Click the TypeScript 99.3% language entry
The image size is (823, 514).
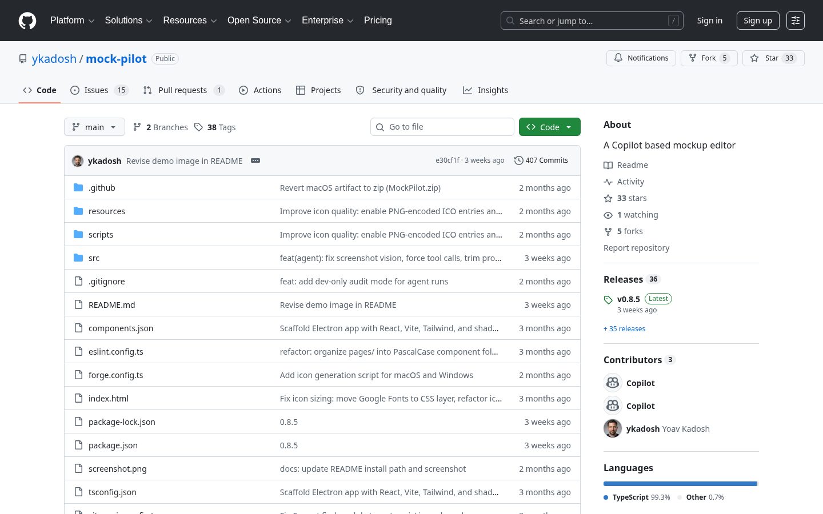click(637, 497)
